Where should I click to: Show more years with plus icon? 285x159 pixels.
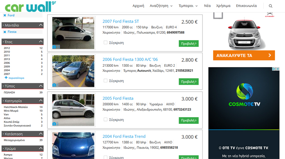pyautogui.click(x=6, y=78)
